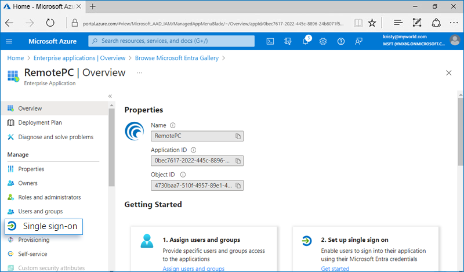
Task: Collapse the left navigation menu
Action: pyautogui.click(x=110, y=96)
